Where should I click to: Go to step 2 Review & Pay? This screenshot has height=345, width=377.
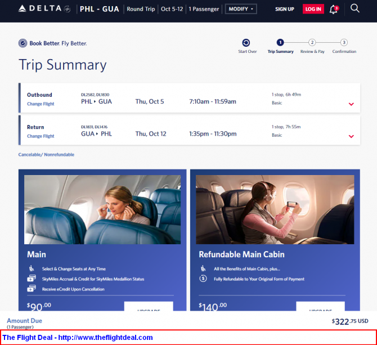(x=312, y=46)
